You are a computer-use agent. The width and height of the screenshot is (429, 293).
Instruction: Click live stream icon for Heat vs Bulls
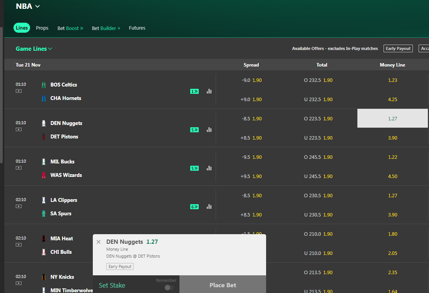[18, 245]
